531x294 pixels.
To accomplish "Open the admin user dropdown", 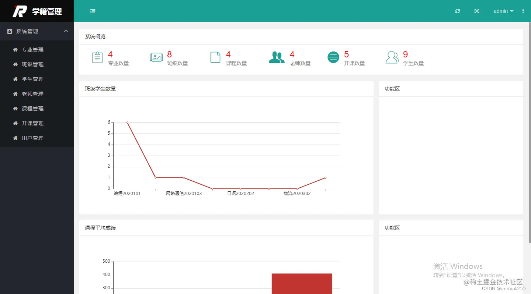I will pos(503,11).
